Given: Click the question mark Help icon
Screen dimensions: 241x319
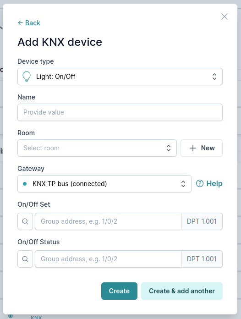Looking at the screenshot, I should [199, 183].
